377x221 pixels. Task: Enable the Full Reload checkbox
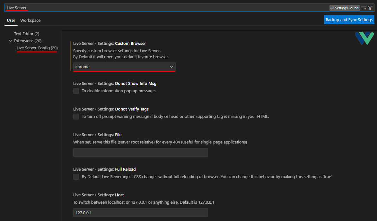click(x=76, y=177)
